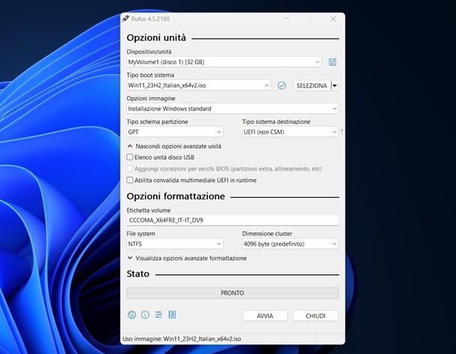Open the language globe icon

(132, 314)
